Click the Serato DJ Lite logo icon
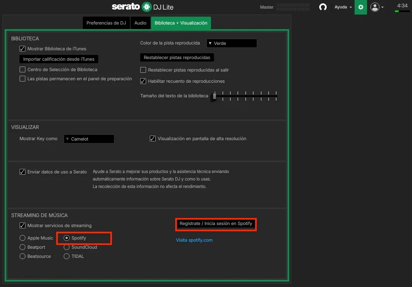This screenshot has height=287, width=412. 146,7
